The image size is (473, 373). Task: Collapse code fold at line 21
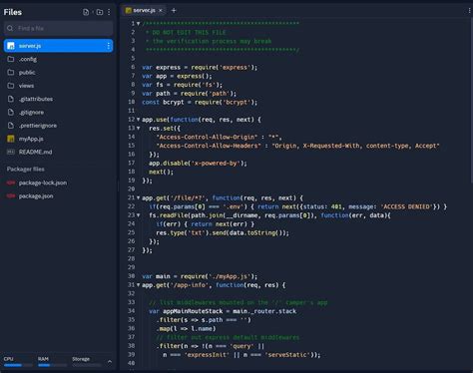139,197
